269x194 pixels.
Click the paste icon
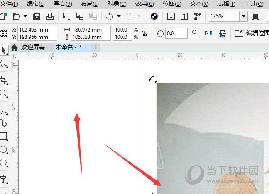(x=93, y=16)
